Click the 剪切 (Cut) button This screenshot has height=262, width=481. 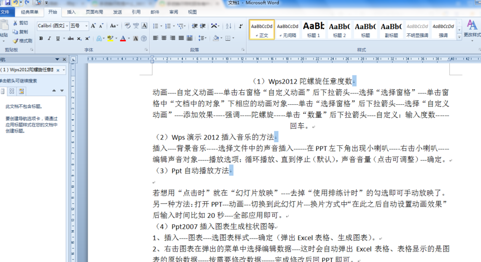[21, 23]
